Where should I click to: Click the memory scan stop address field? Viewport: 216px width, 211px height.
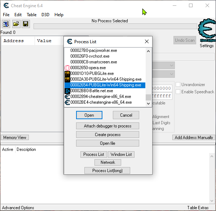[x=162, y=96]
